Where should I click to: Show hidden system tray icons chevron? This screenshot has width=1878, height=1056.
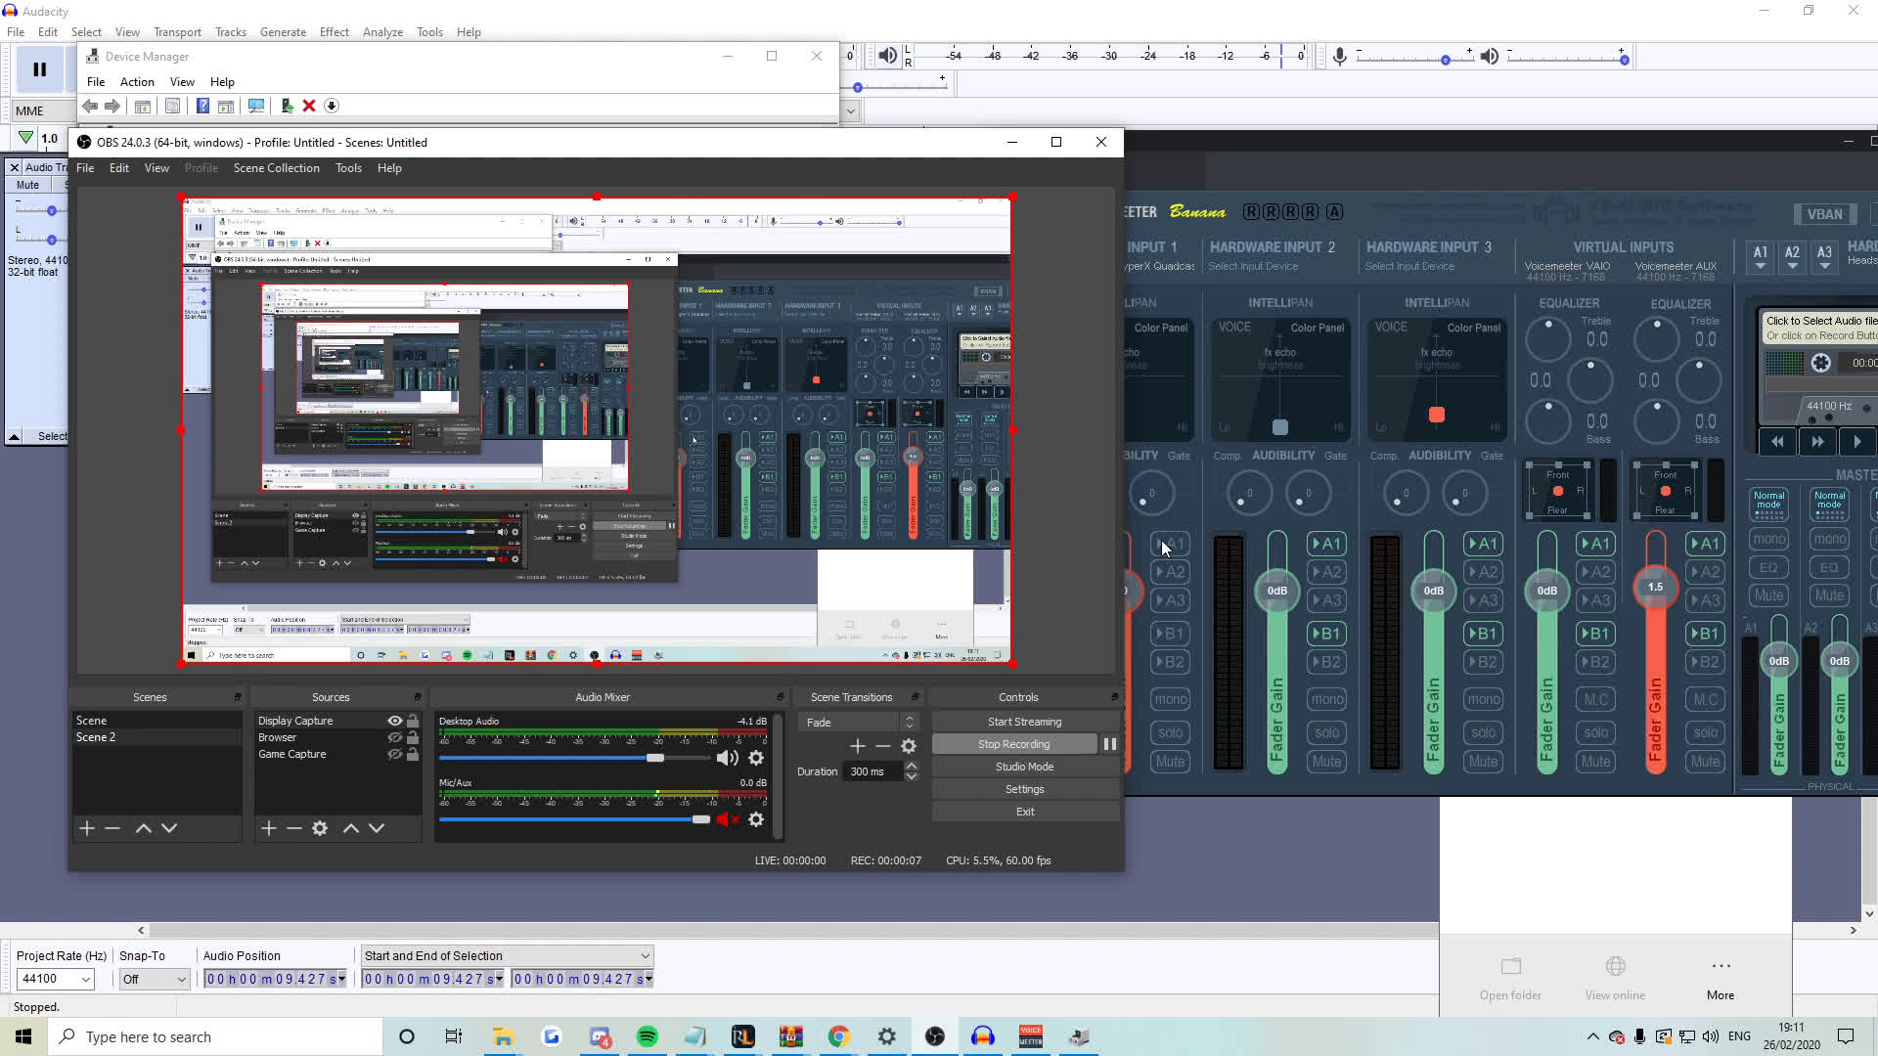click(x=1592, y=1036)
